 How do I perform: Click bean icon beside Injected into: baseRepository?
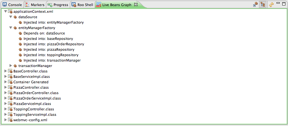coord(20,39)
